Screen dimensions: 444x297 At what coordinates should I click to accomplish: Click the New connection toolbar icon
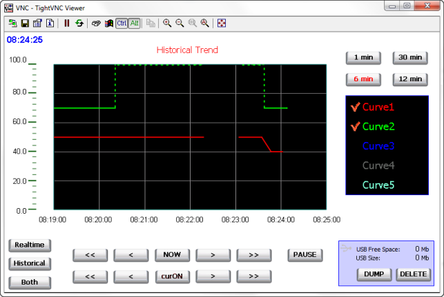[x=12, y=23]
